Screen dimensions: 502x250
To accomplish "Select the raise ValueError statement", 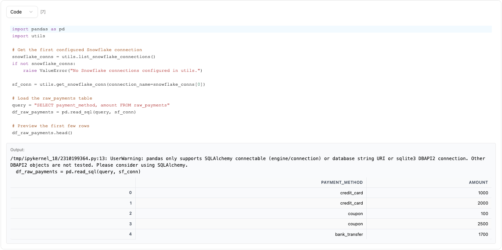I will [x=112, y=70].
